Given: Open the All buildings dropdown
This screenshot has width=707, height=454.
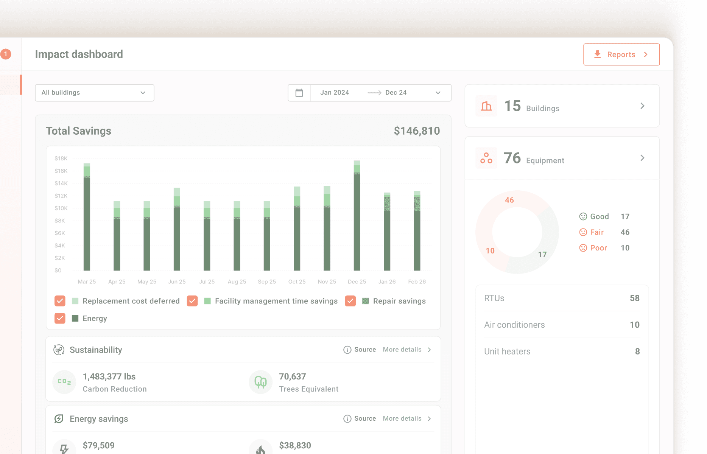Looking at the screenshot, I should tap(95, 93).
